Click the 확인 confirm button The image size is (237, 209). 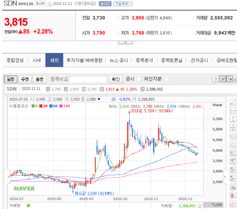point(116,79)
